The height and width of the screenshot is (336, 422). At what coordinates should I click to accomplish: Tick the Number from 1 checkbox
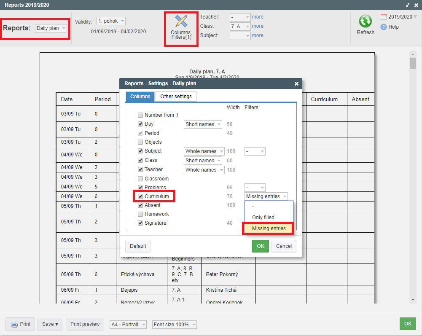140,115
